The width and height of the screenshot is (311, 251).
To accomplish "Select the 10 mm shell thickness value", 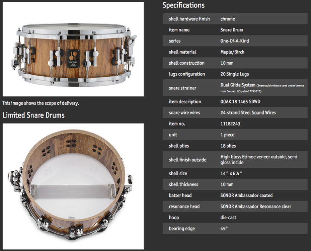I will click(x=227, y=184).
